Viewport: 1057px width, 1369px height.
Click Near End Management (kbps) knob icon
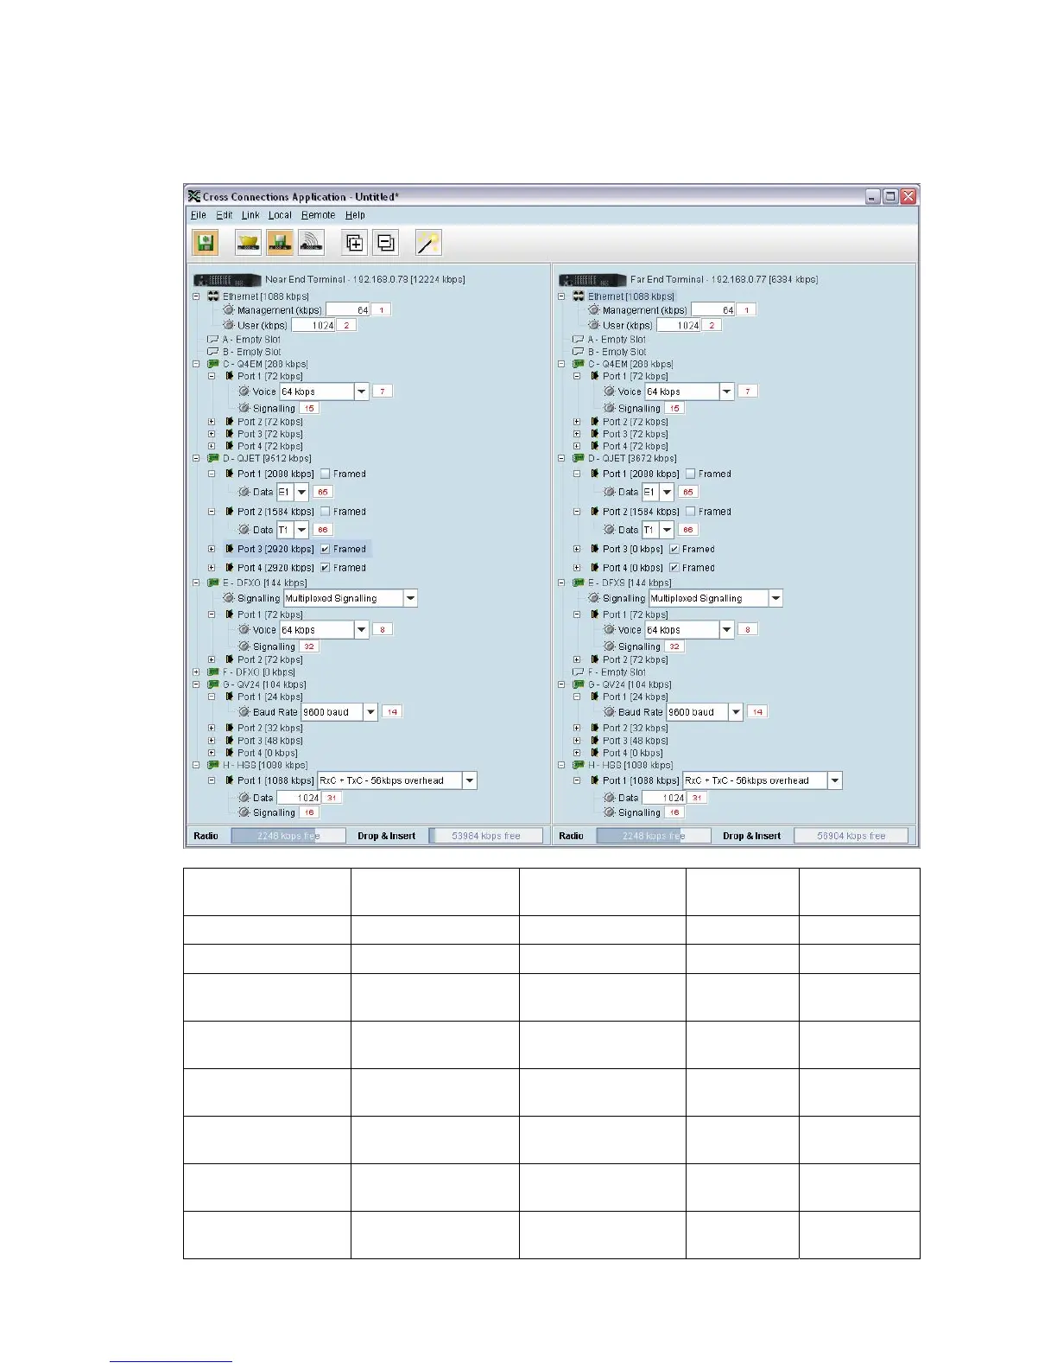229,309
